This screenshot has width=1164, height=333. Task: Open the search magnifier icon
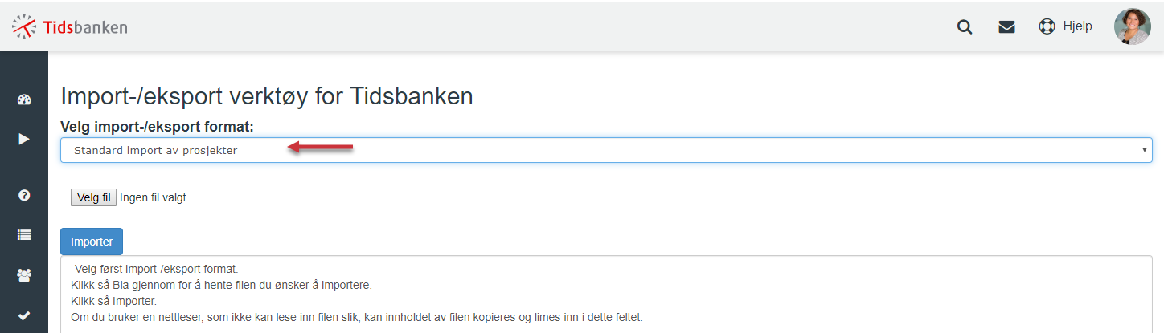[965, 26]
